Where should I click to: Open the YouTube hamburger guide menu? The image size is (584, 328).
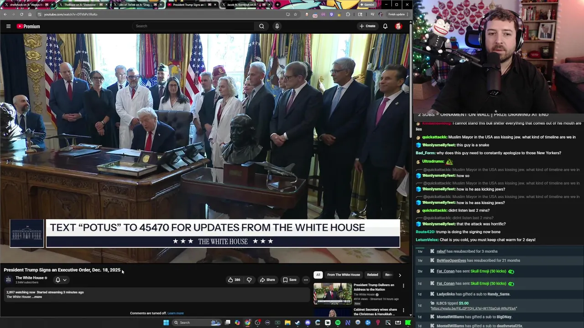point(8,26)
